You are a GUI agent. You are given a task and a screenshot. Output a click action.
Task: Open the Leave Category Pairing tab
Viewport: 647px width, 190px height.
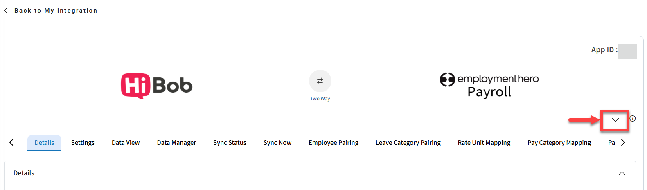[x=408, y=143]
